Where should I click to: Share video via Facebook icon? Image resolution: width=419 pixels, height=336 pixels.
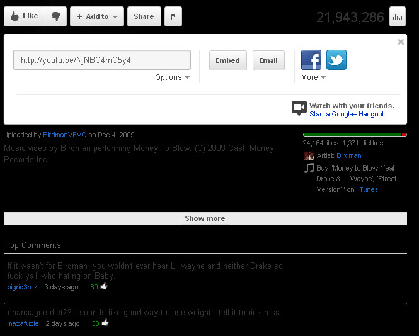coord(311,60)
